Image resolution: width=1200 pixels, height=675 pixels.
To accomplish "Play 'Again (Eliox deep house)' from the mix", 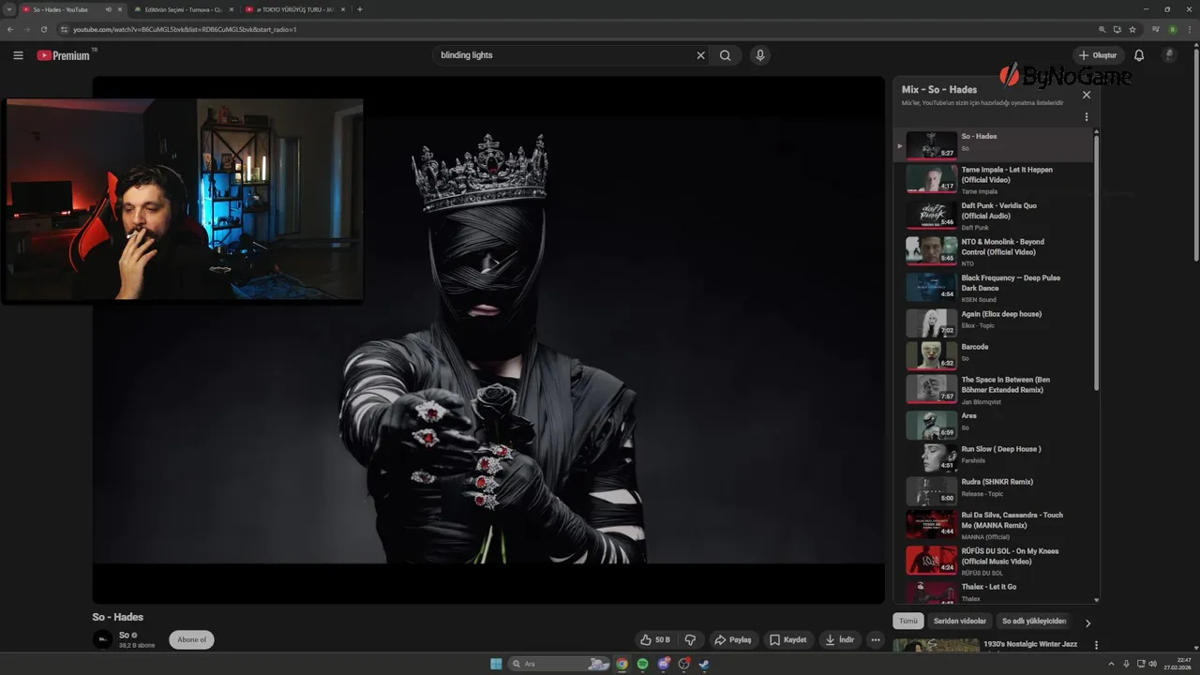I will [994, 322].
